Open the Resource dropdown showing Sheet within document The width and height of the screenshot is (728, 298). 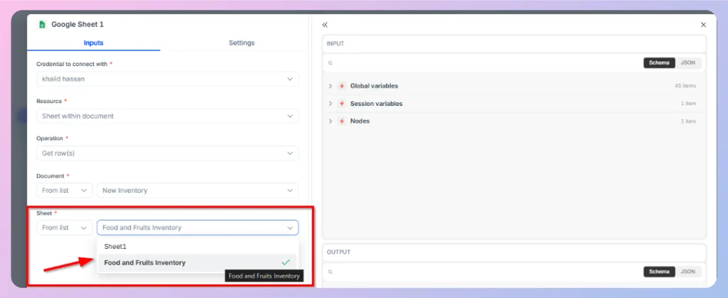(168, 116)
